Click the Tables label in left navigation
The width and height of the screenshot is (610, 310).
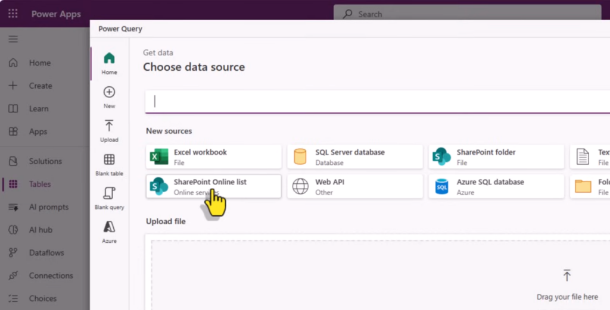pyautogui.click(x=40, y=184)
